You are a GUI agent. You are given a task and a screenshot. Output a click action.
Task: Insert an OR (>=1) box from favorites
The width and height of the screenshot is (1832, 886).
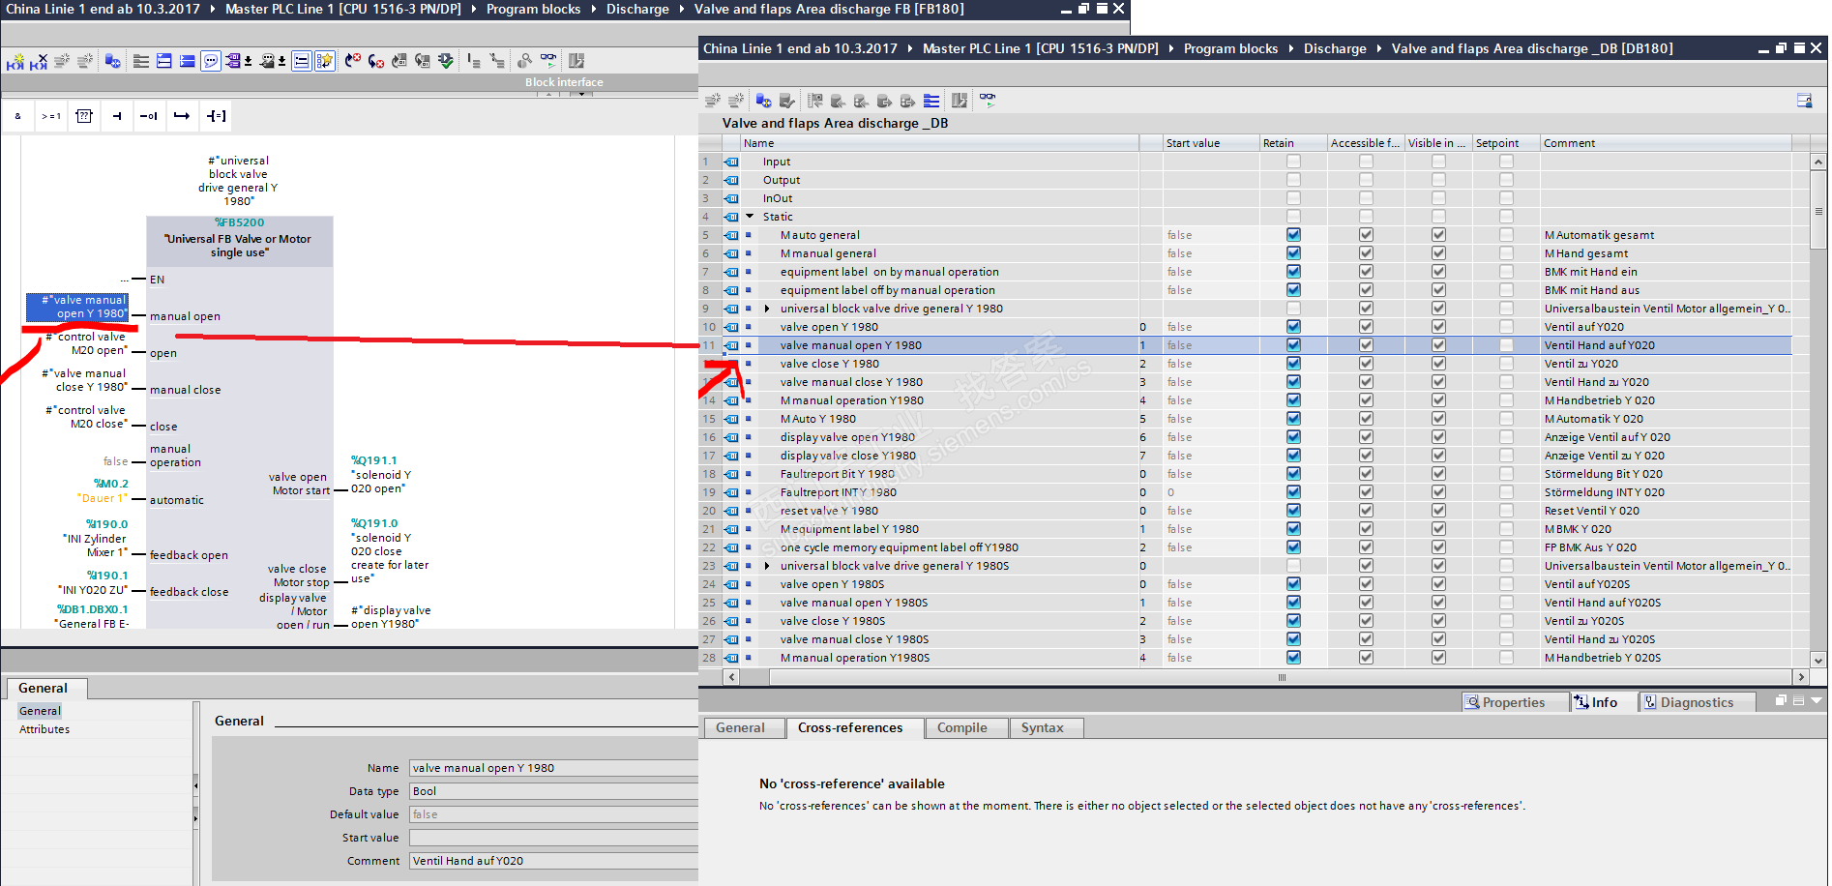coord(51,116)
